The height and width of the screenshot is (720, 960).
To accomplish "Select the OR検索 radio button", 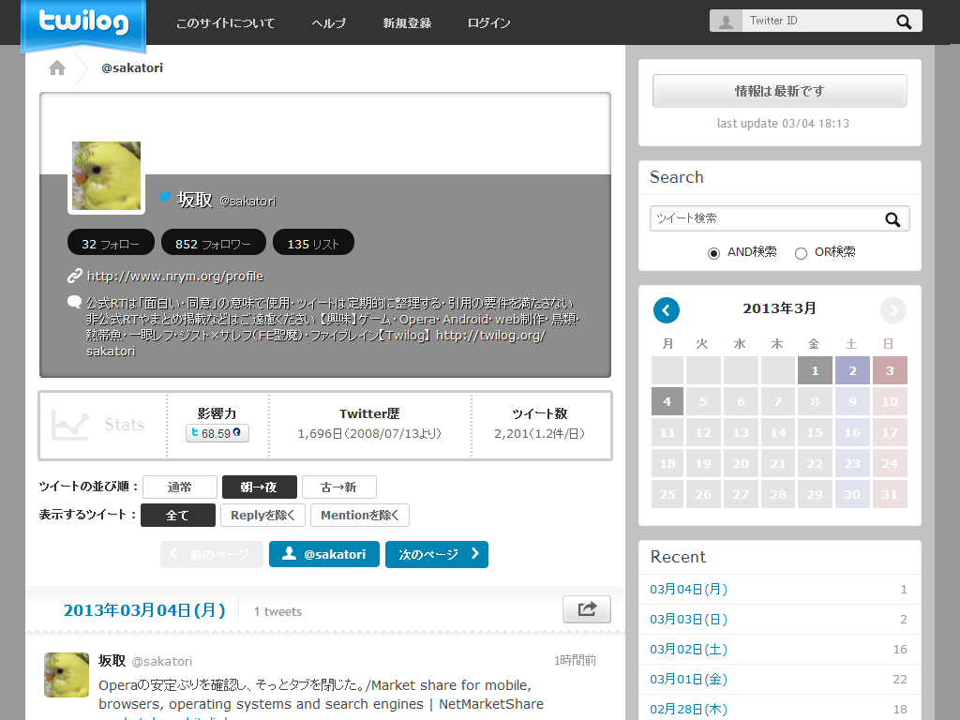I will [x=801, y=253].
